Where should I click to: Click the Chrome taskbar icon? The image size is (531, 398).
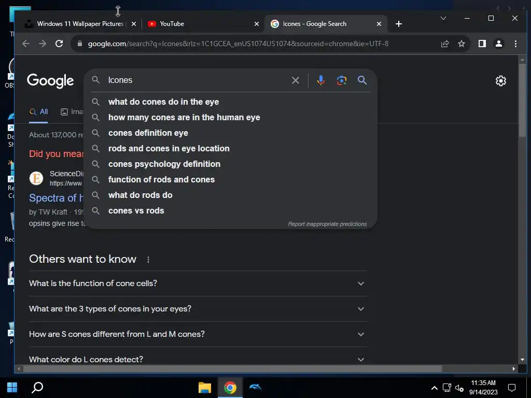pyautogui.click(x=230, y=388)
